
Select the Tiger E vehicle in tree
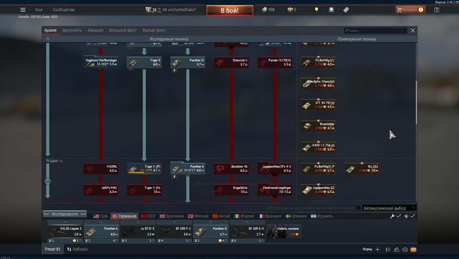[x=144, y=62]
